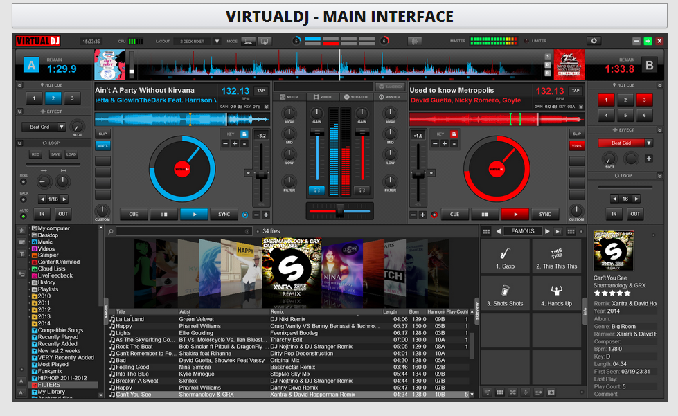Switch to the MIXER tab

pyautogui.click(x=289, y=97)
